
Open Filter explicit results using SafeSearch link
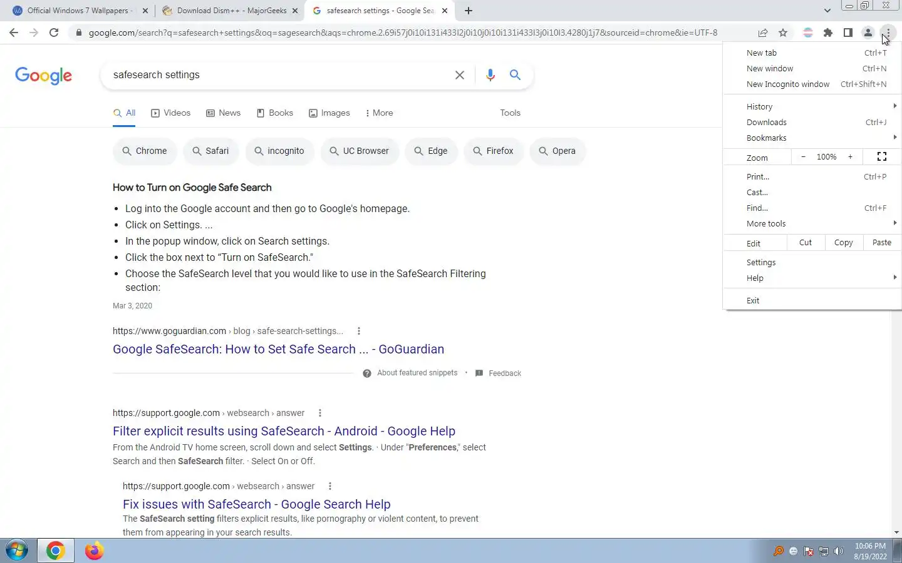tap(284, 432)
